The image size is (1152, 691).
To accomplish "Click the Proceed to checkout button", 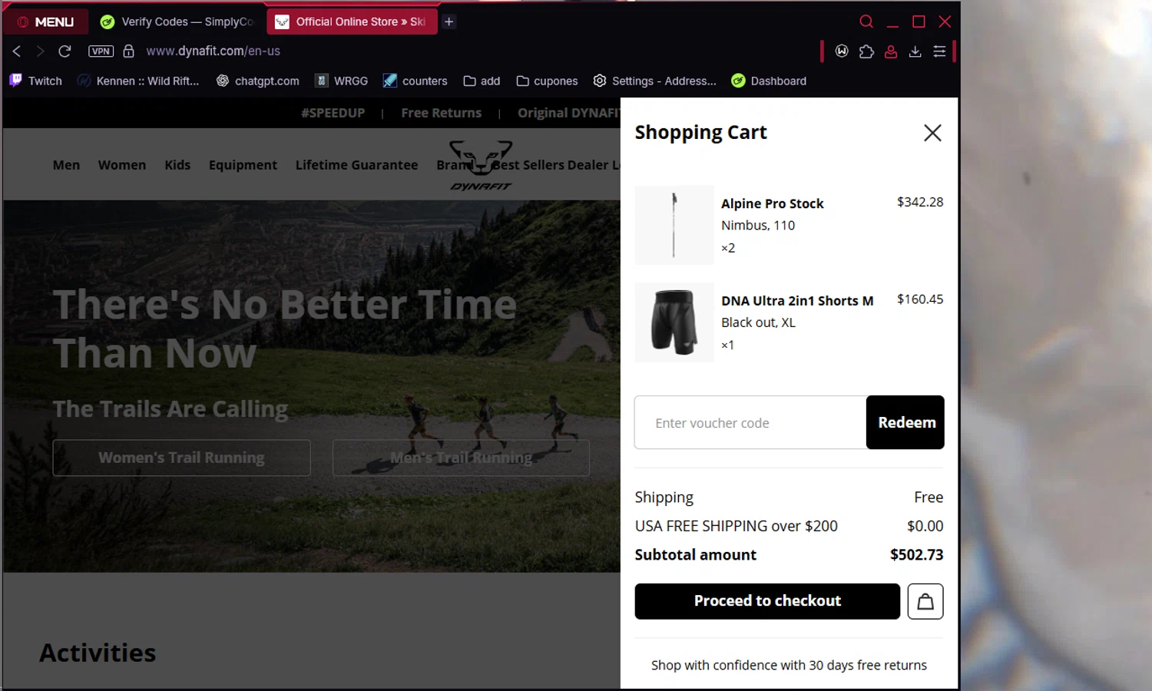I will click(767, 601).
